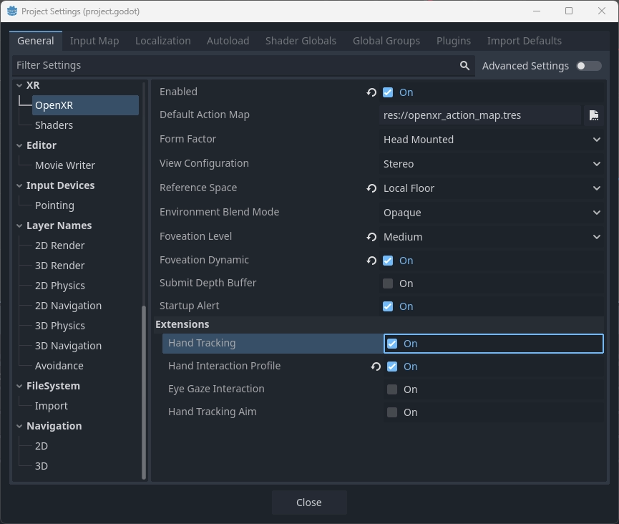Revert the Foveation Dynamic setting

[x=371, y=261]
